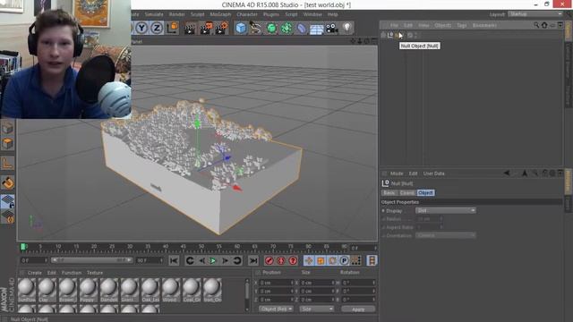Open the MoGraph menu

[220, 14]
